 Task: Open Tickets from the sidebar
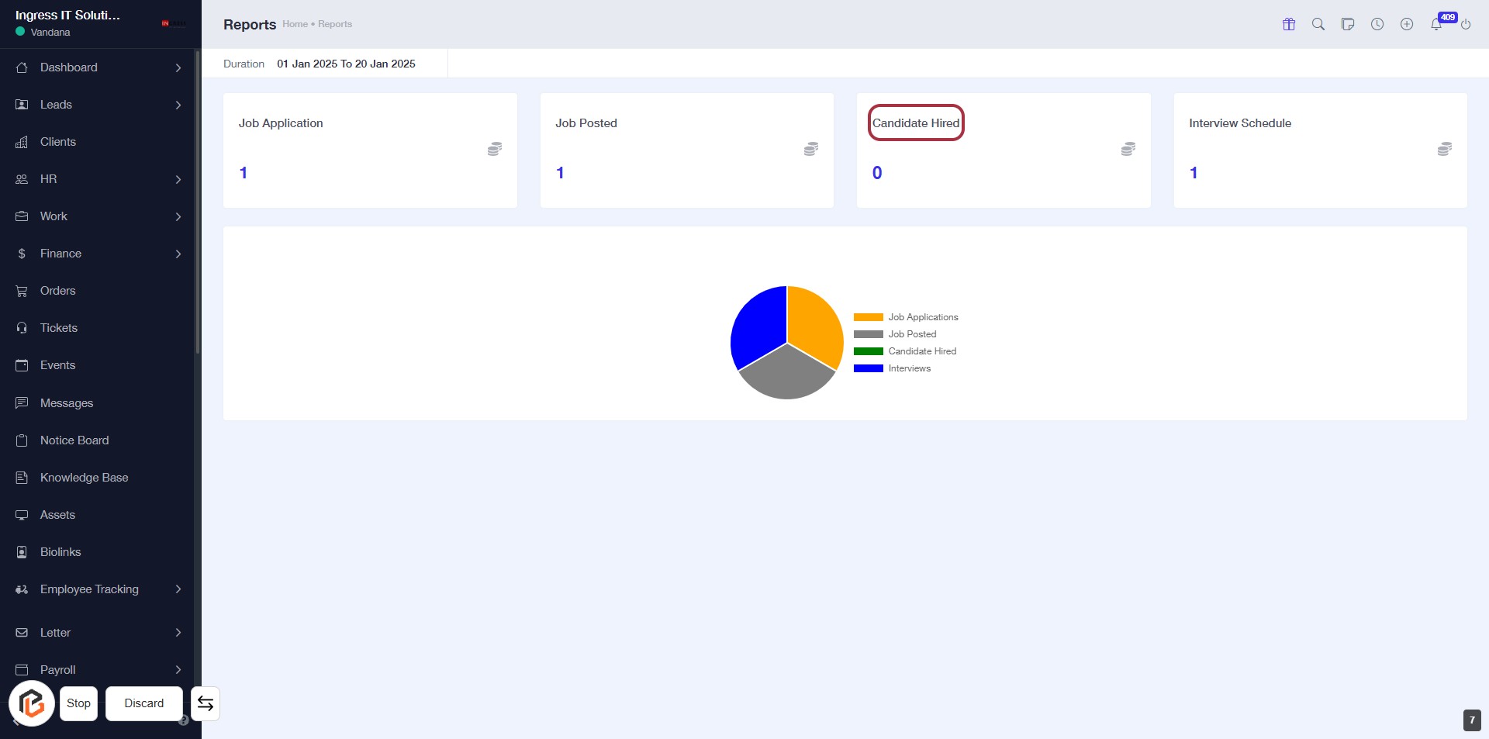[59, 328]
